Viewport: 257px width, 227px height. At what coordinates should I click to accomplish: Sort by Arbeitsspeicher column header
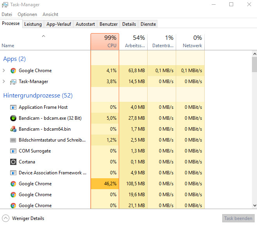point(133,42)
